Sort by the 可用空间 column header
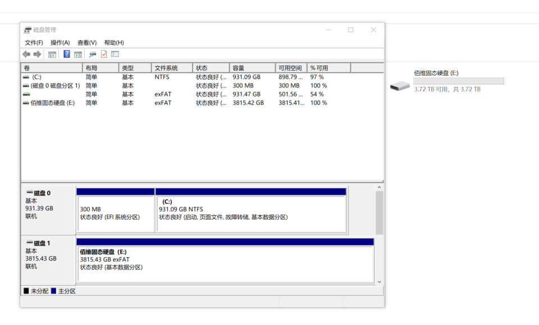The image size is (539, 325). [291, 68]
